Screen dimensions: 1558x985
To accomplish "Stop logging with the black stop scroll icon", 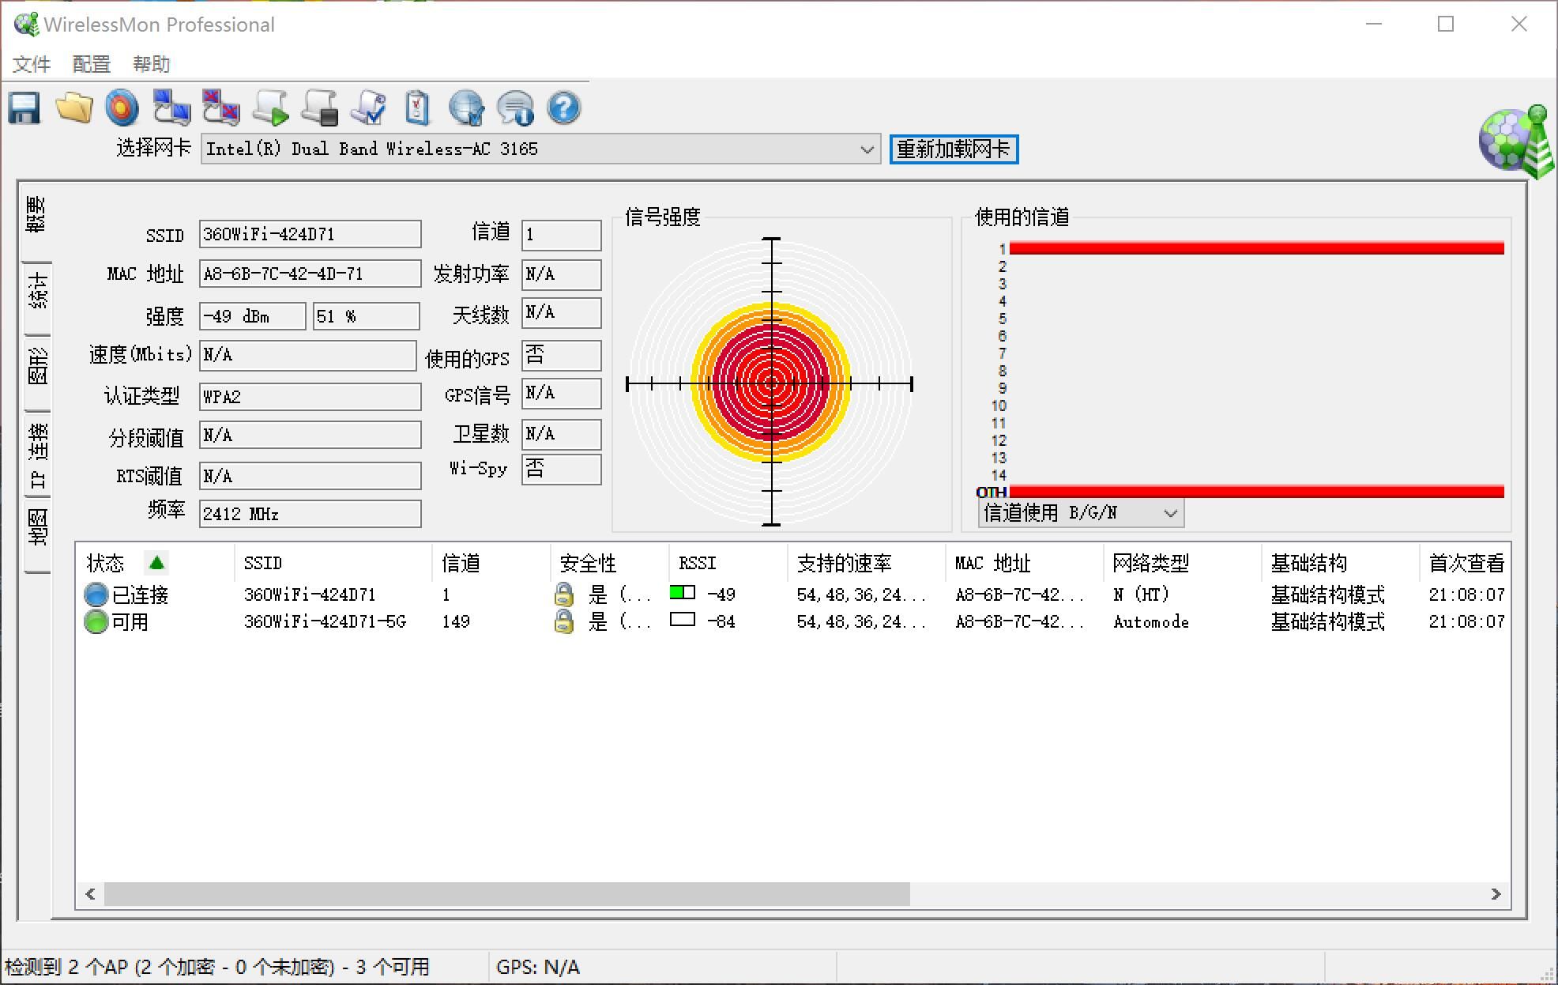I will coord(319,108).
